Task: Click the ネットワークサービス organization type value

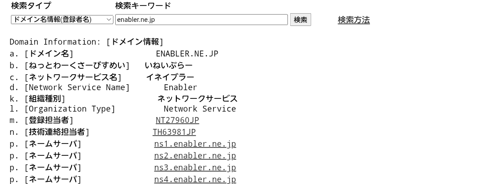Action: [x=197, y=98]
